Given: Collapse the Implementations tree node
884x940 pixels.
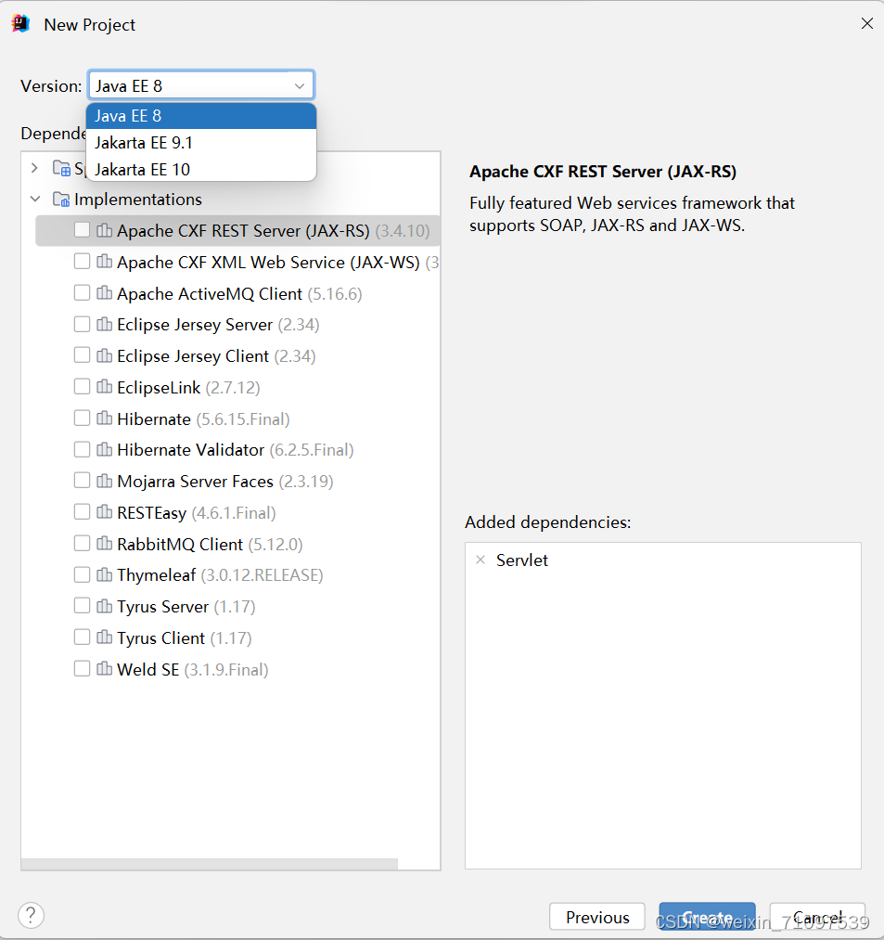Looking at the screenshot, I should [35, 199].
